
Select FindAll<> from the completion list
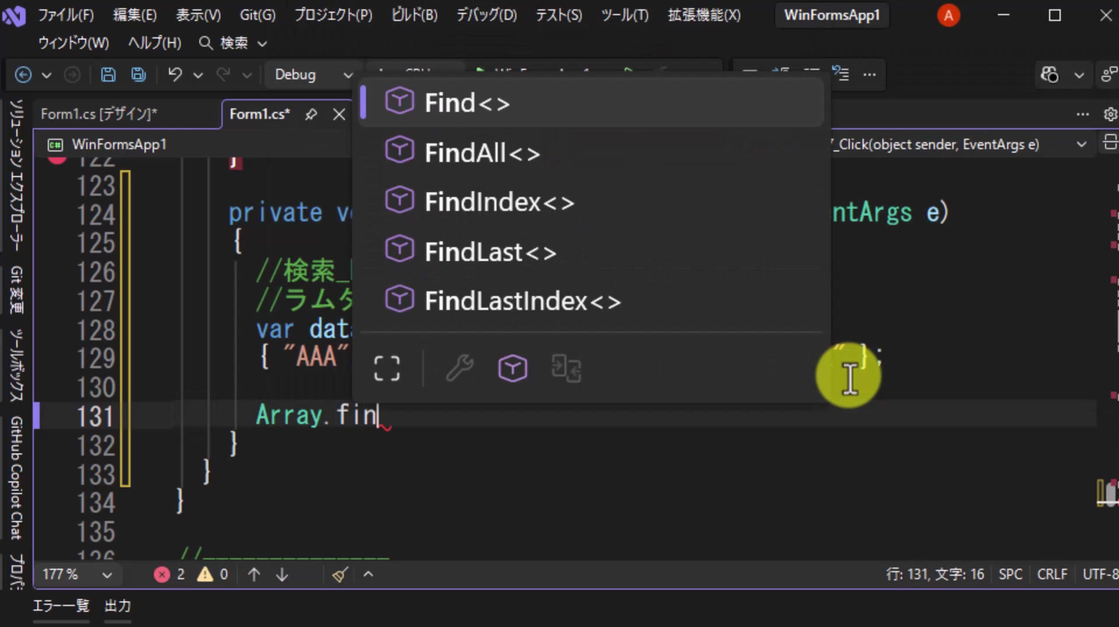pyautogui.click(x=591, y=152)
